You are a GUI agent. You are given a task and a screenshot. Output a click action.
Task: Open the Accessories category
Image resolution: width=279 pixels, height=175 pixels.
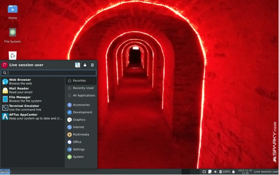click(x=81, y=105)
